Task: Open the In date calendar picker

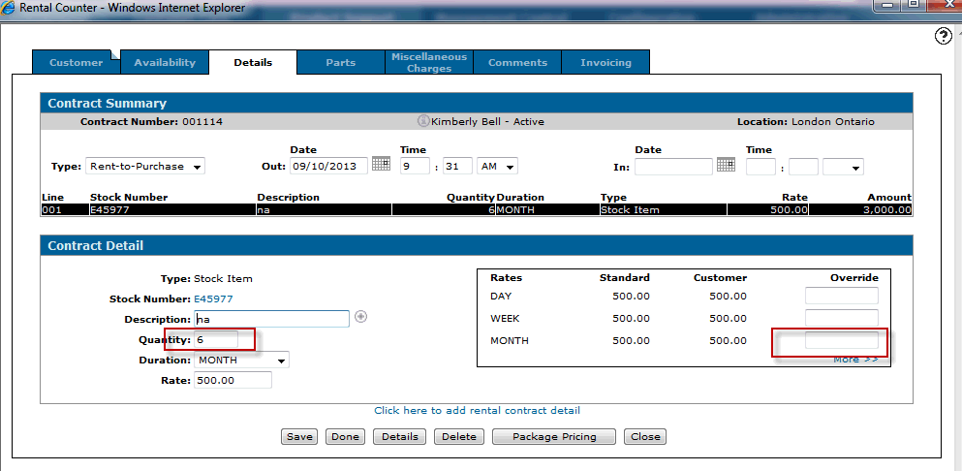Action: pyautogui.click(x=726, y=165)
